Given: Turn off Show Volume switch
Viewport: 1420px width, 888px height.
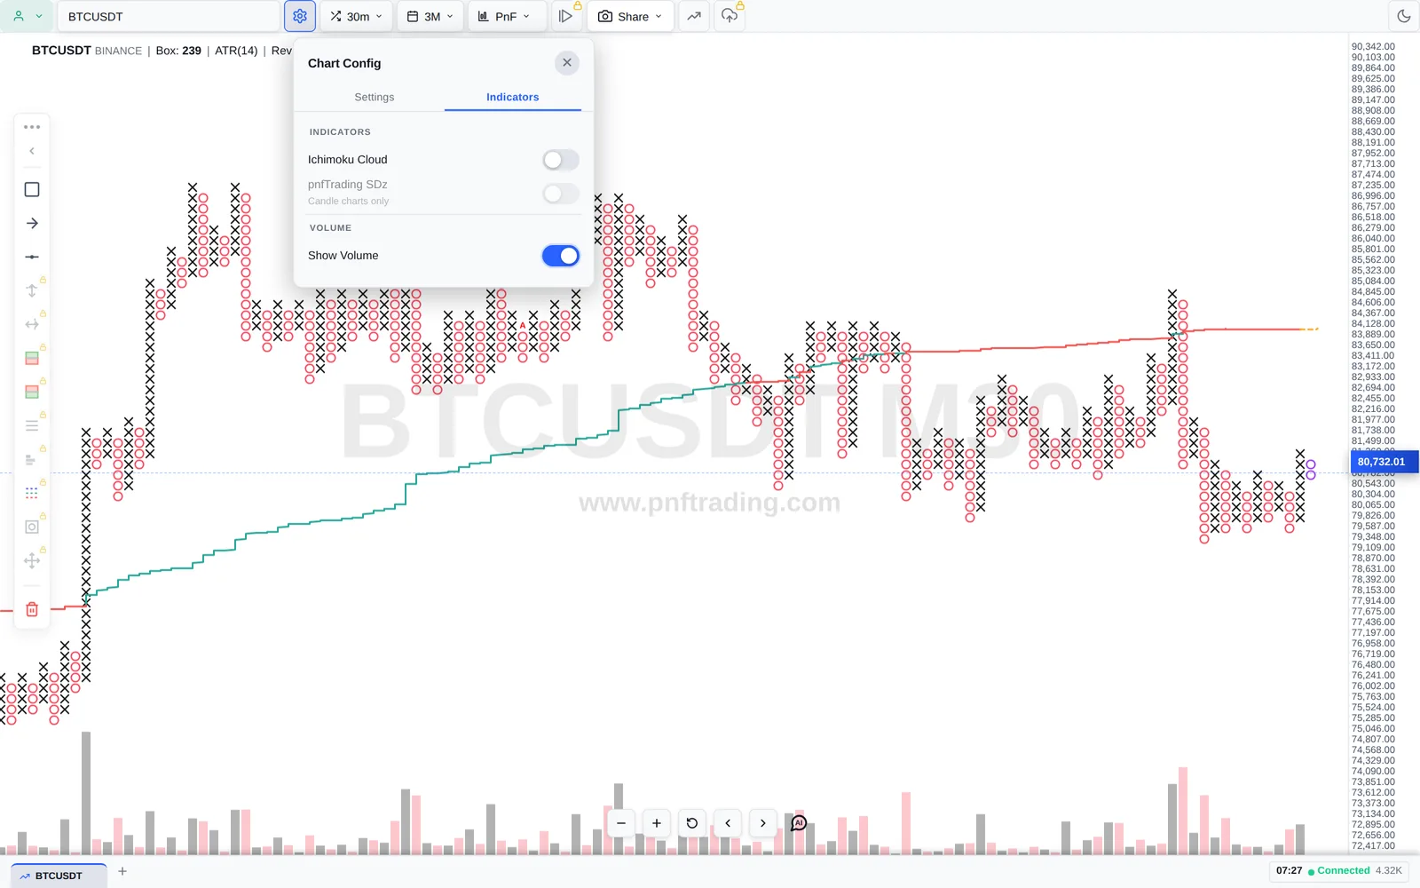Looking at the screenshot, I should (x=561, y=256).
